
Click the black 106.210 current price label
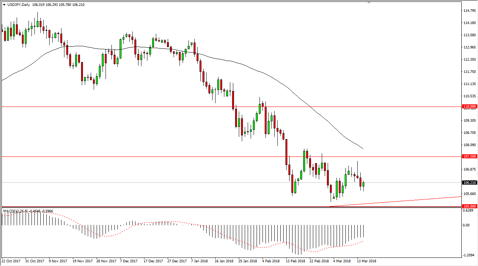[469, 183]
